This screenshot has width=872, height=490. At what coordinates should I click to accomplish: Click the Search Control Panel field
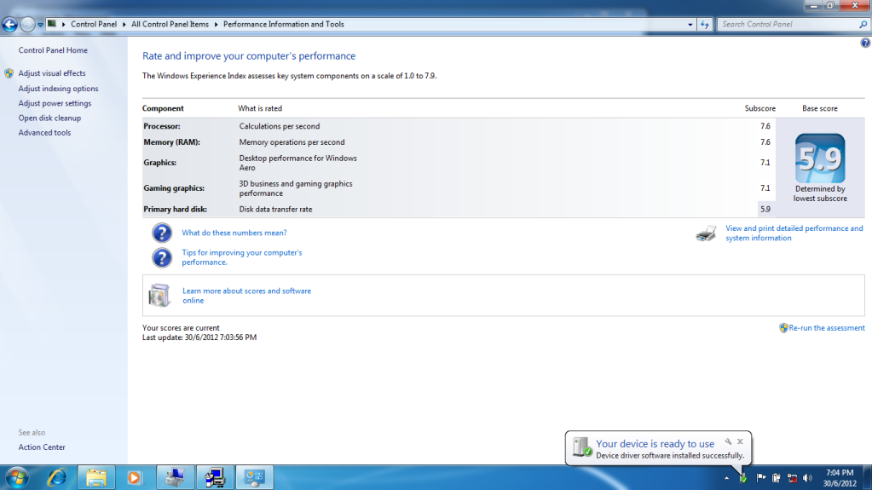(788, 25)
